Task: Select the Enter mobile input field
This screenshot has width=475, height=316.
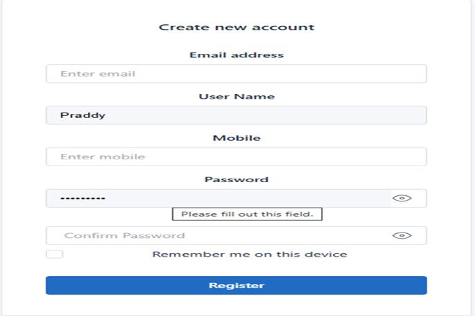Action: click(236, 157)
